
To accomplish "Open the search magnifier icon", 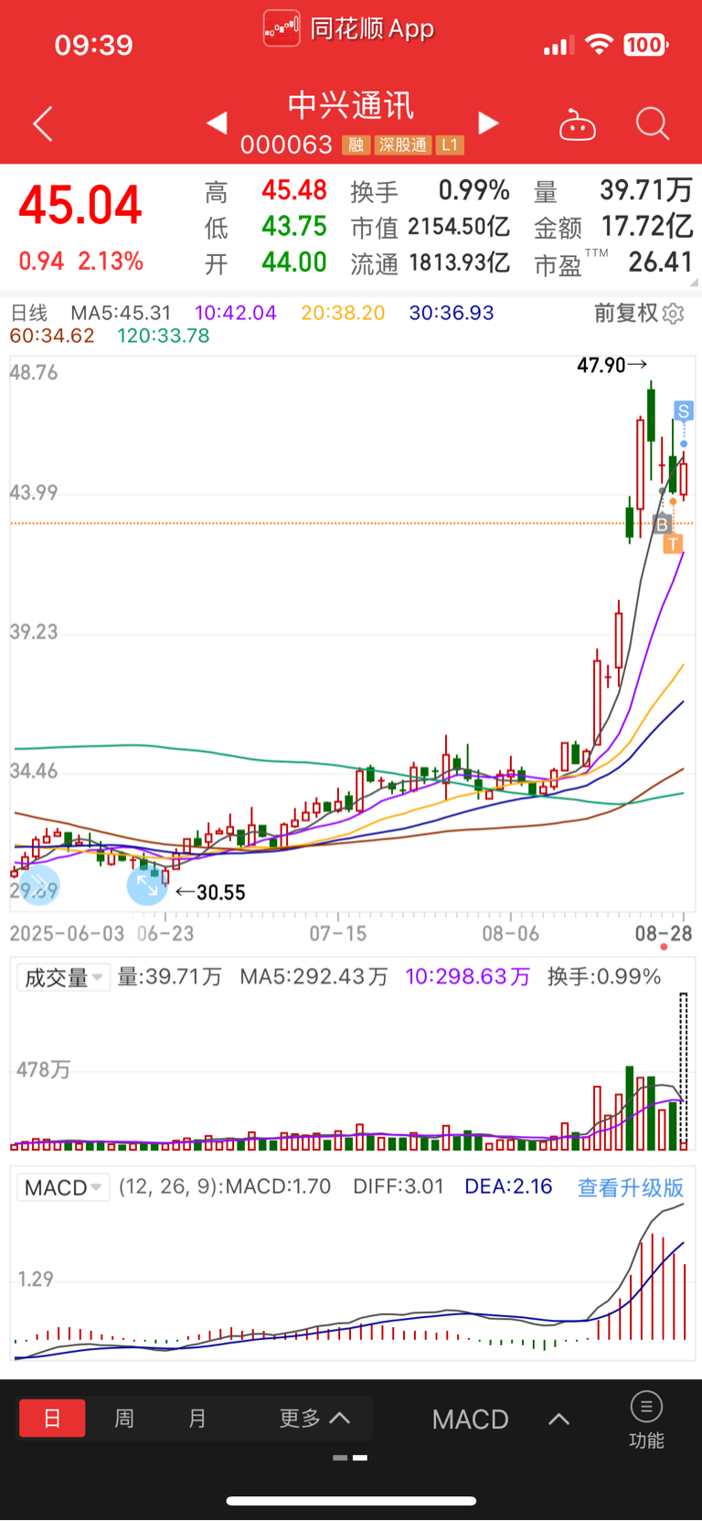I will (x=653, y=123).
